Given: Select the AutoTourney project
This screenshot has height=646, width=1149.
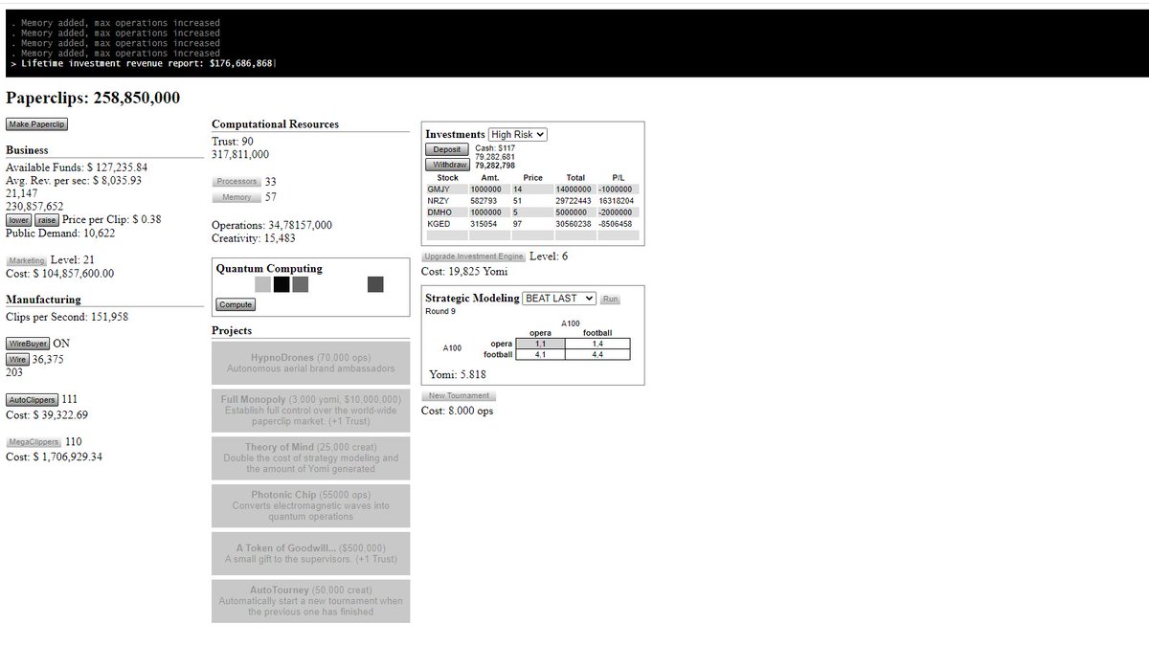Looking at the screenshot, I should (x=310, y=601).
